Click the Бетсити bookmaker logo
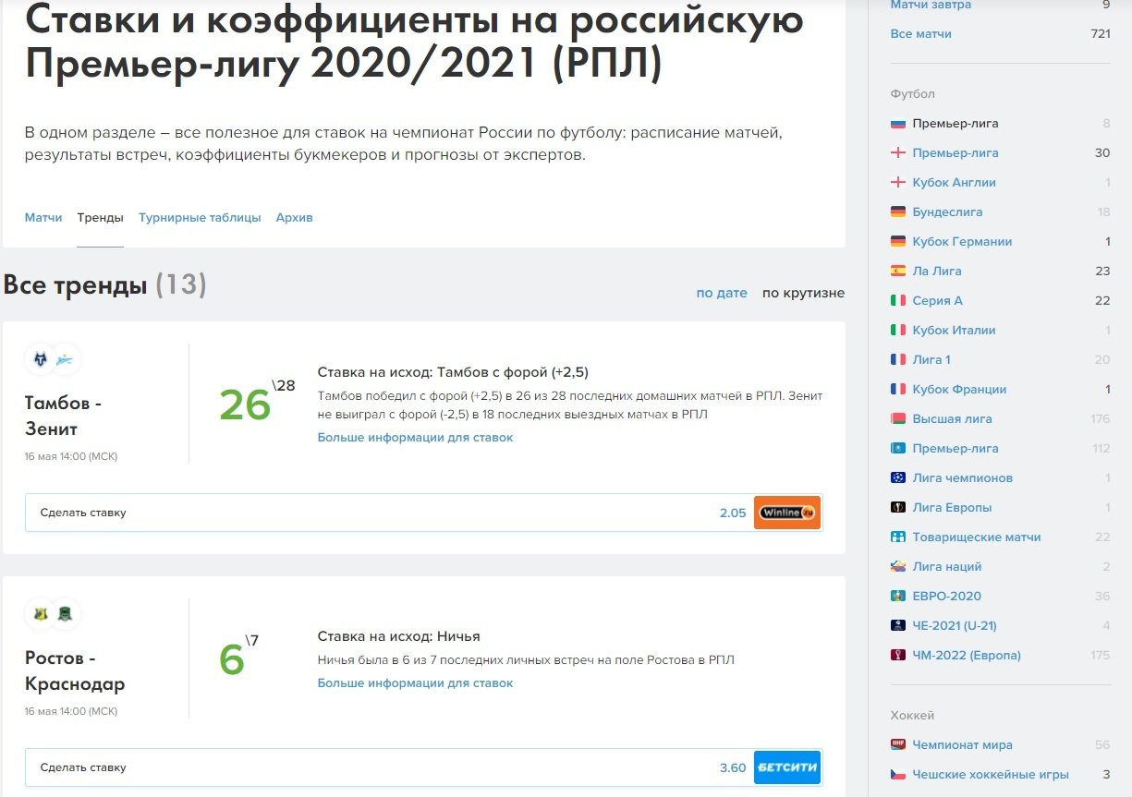This screenshot has width=1132, height=797. click(x=786, y=767)
